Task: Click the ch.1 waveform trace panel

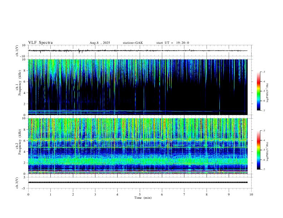Action: point(140,51)
